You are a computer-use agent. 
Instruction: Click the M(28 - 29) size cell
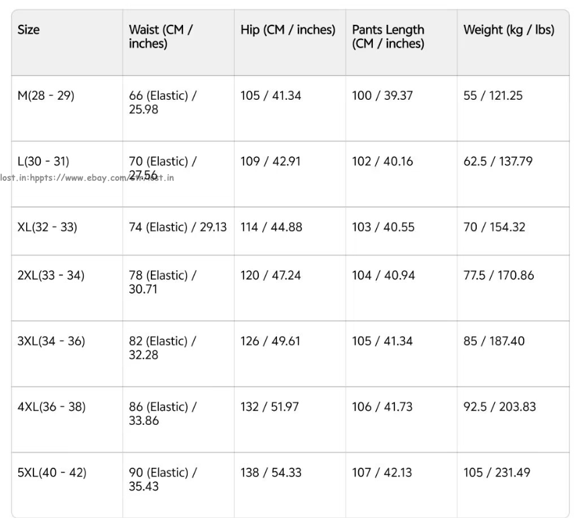click(46, 96)
